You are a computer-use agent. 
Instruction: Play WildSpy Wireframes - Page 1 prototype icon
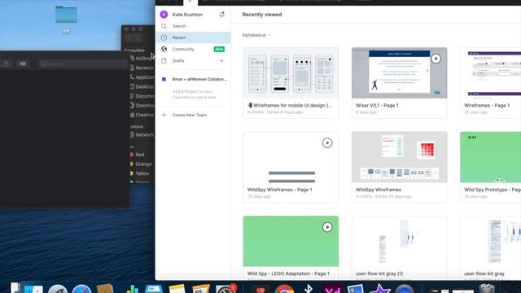pyautogui.click(x=327, y=143)
